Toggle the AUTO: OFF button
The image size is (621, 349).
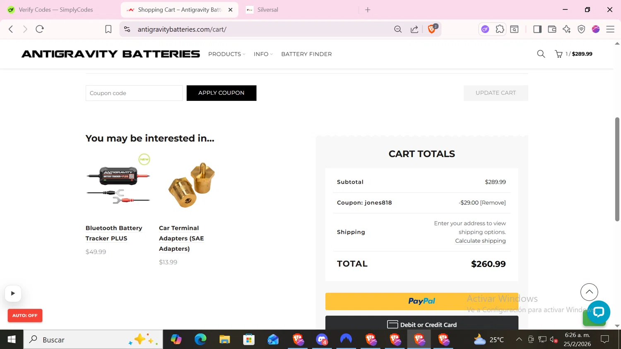25,316
